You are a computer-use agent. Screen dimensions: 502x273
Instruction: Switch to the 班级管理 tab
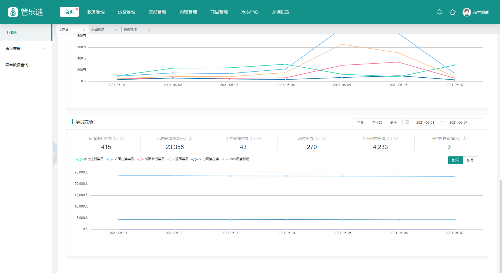pos(130,29)
